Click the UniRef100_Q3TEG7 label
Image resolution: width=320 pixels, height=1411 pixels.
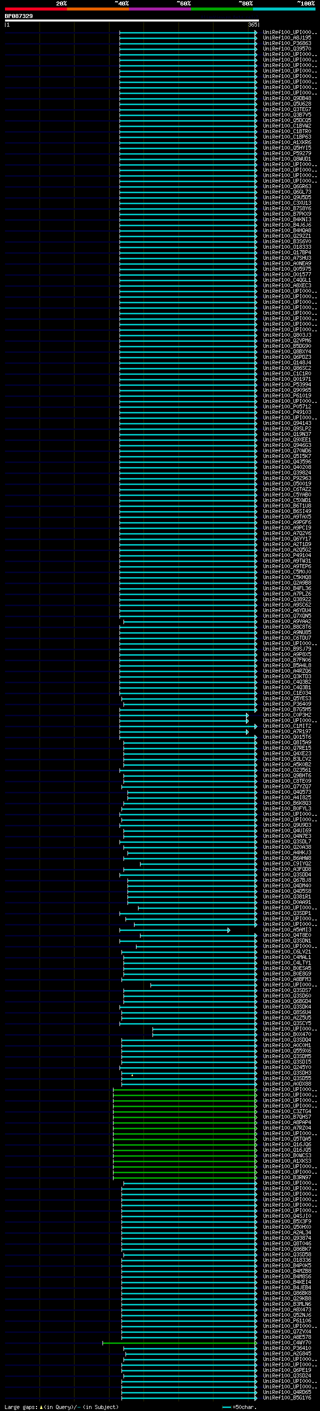pyautogui.click(x=287, y=110)
